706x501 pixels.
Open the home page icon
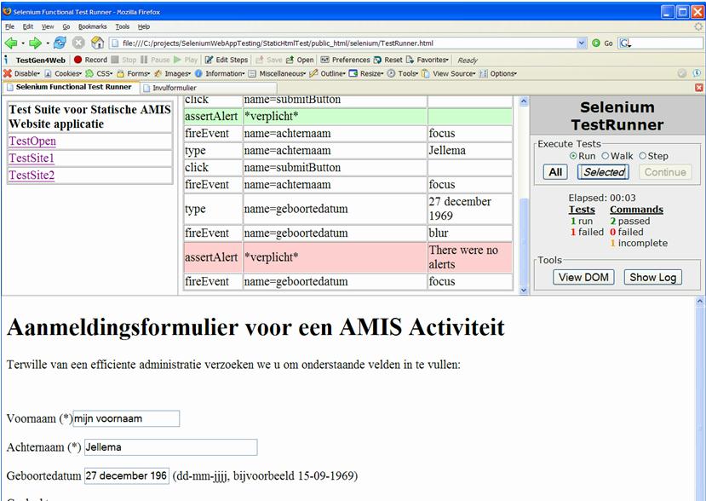tap(97, 43)
